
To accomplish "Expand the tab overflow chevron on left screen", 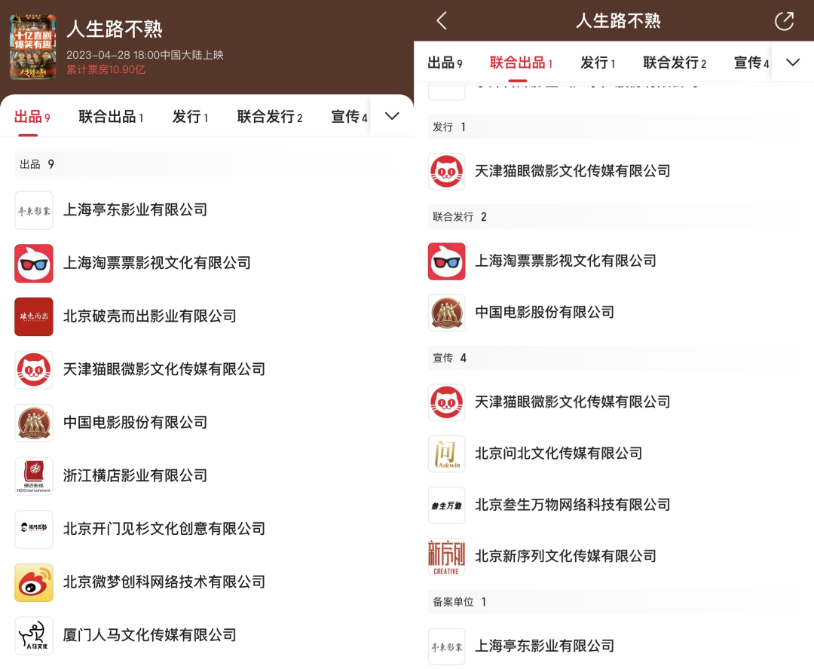I will click(391, 116).
